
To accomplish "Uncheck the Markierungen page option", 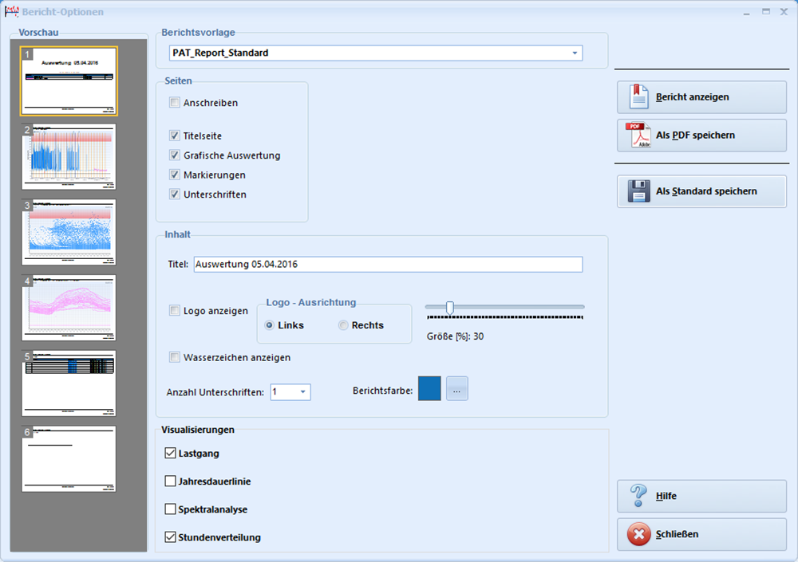I will pyautogui.click(x=175, y=175).
